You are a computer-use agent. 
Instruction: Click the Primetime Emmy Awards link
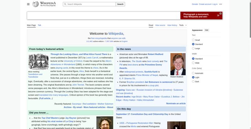tap(141, 66)
